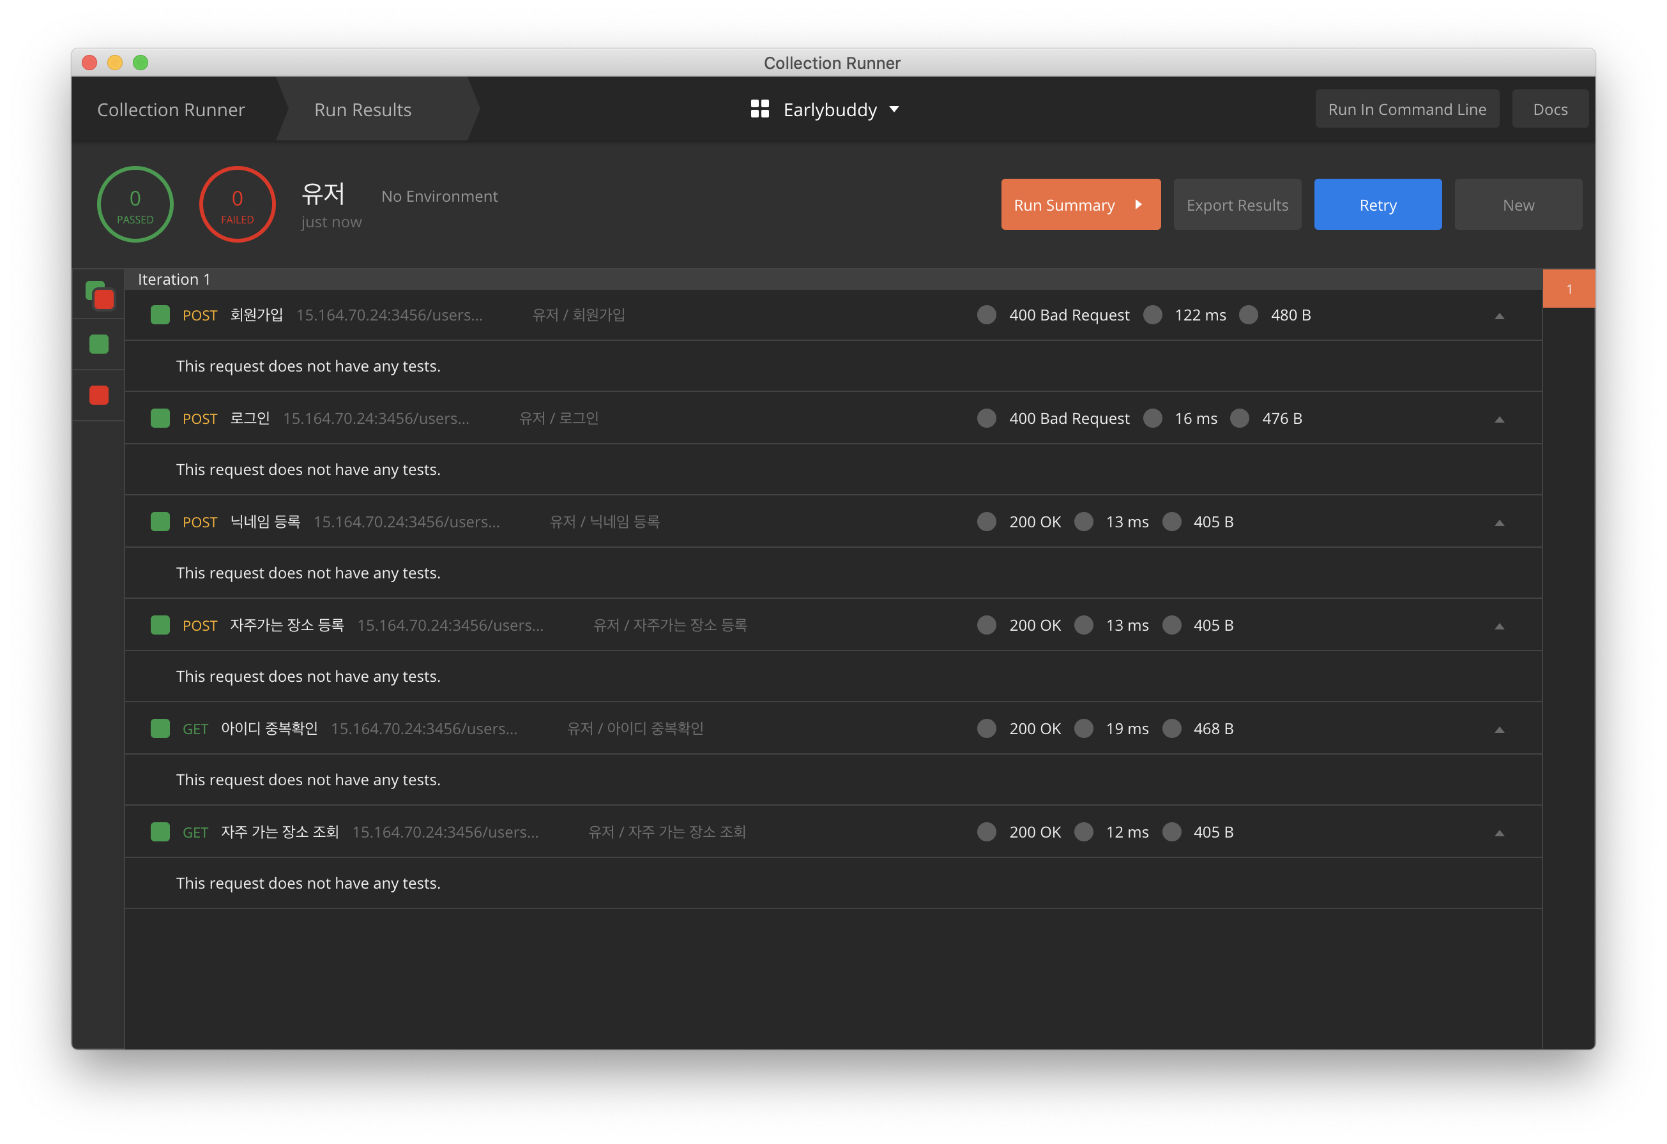Click the circle beside 122 ms response time
The image size is (1667, 1144).
pos(1152,315)
